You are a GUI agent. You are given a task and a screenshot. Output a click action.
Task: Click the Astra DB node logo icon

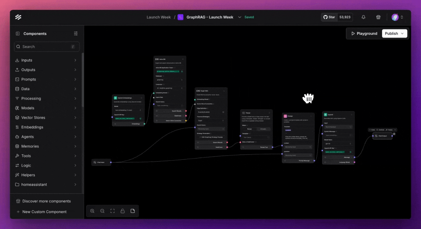157,59
